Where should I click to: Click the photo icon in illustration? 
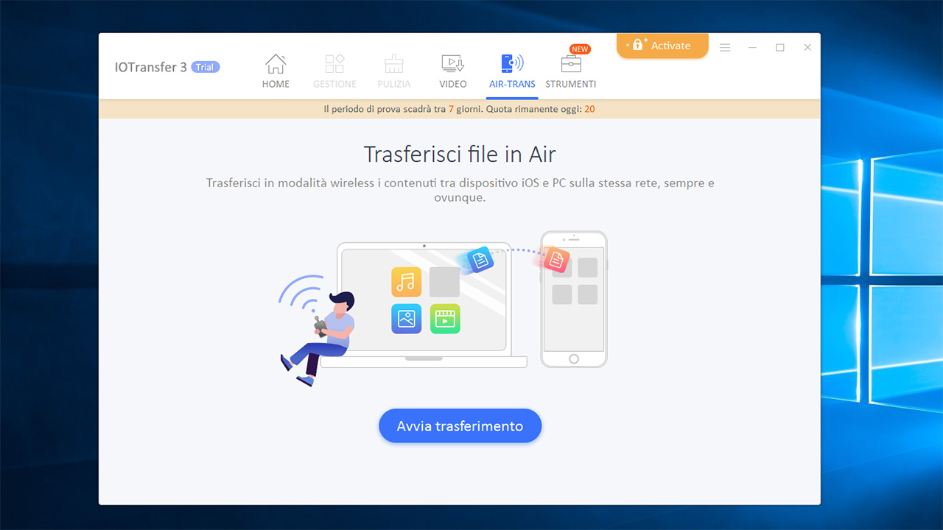(x=407, y=319)
